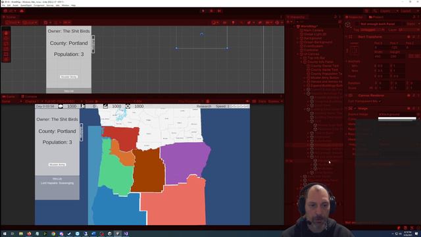This screenshot has height=237, width=421.
Task: Click Muster Army button in Game view
Action: point(57,165)
